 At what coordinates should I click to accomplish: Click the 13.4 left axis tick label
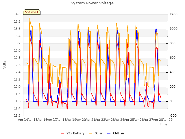17,36
